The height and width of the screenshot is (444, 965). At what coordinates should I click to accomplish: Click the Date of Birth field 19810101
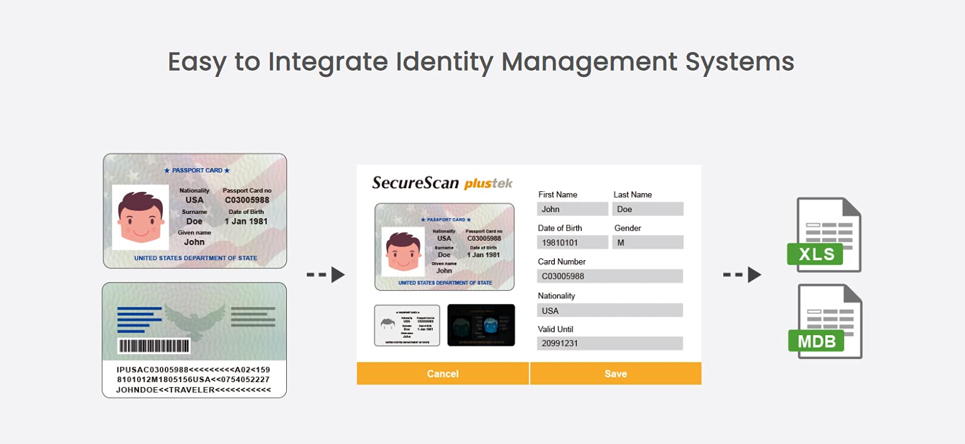tap(572, 243)
